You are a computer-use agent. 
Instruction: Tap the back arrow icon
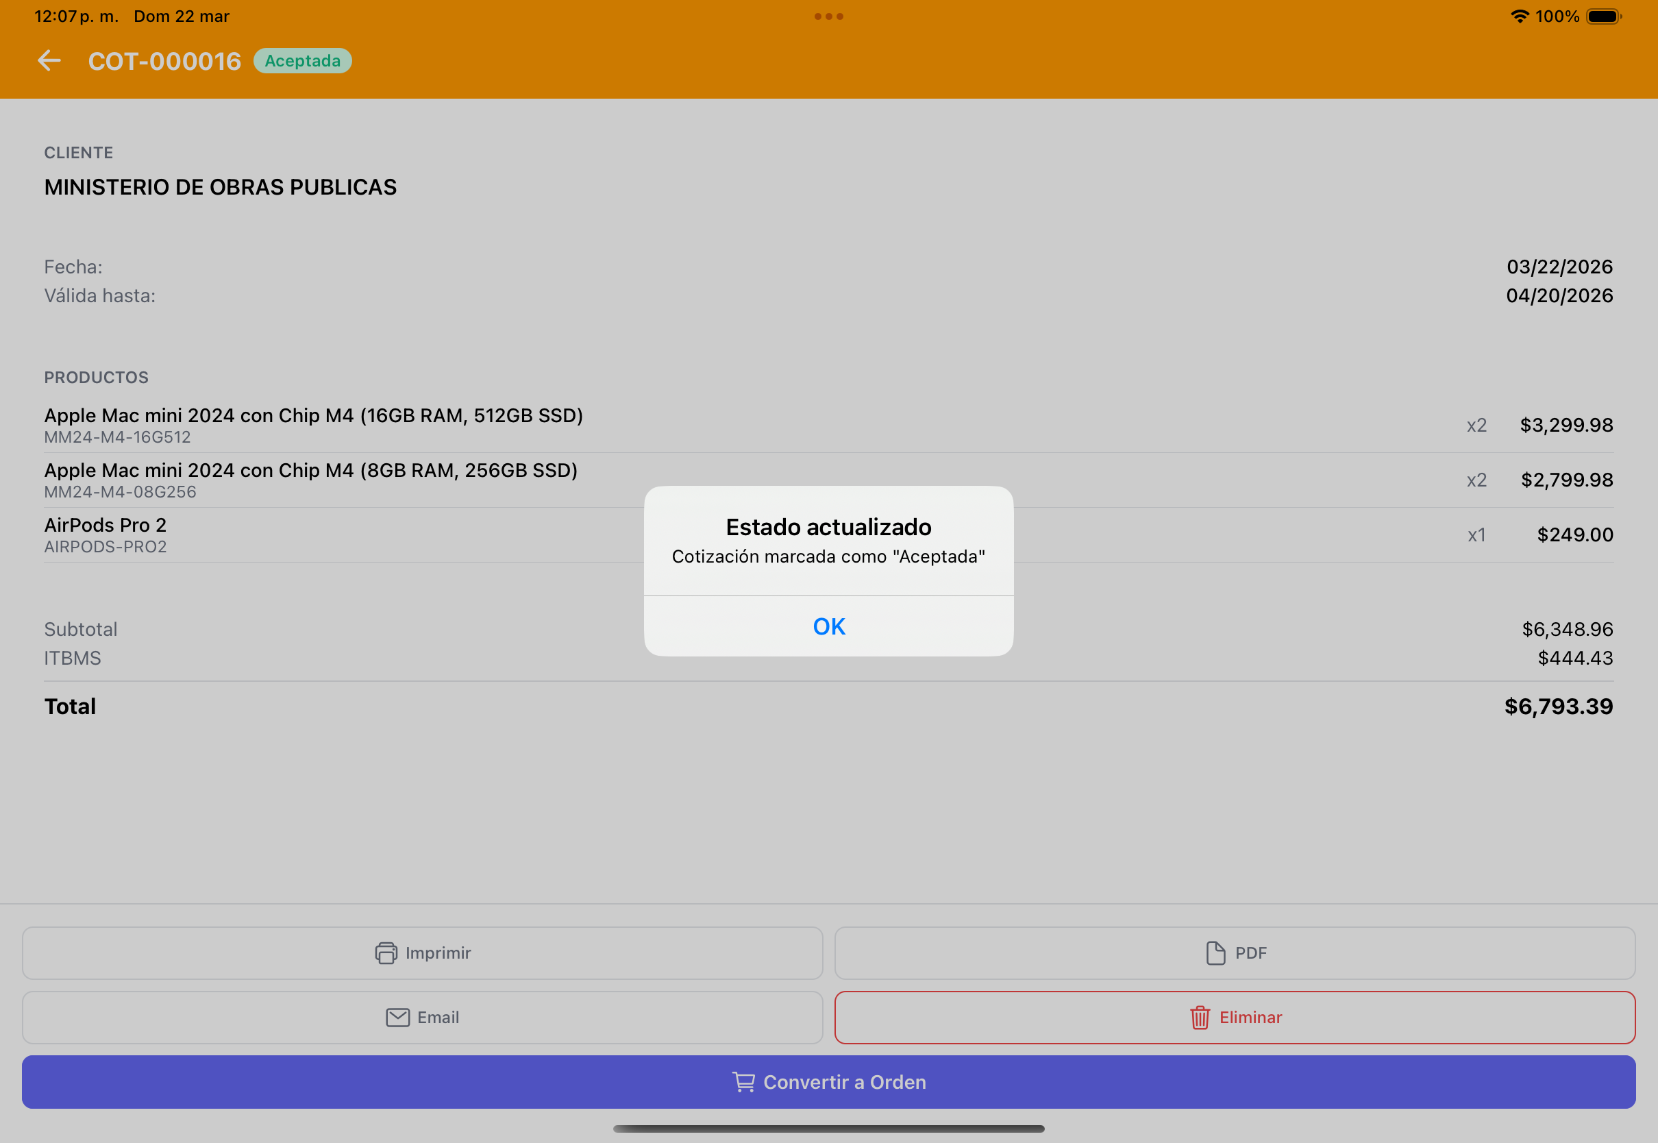[x=49, y=61]
